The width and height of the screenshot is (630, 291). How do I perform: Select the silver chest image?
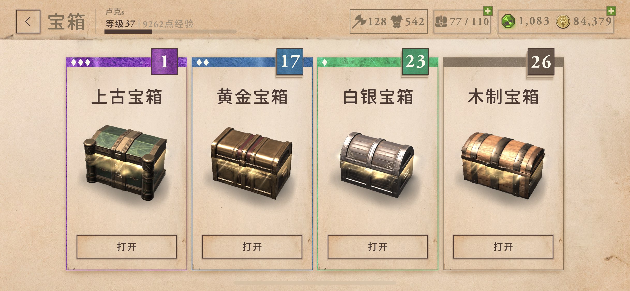(377, 165)
